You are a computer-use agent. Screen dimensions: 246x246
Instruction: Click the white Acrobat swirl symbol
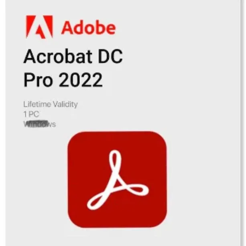coord(118,180)
